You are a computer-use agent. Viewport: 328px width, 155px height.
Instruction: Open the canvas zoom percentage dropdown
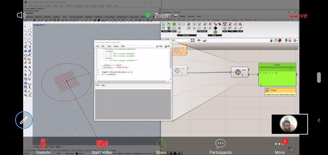189,40
